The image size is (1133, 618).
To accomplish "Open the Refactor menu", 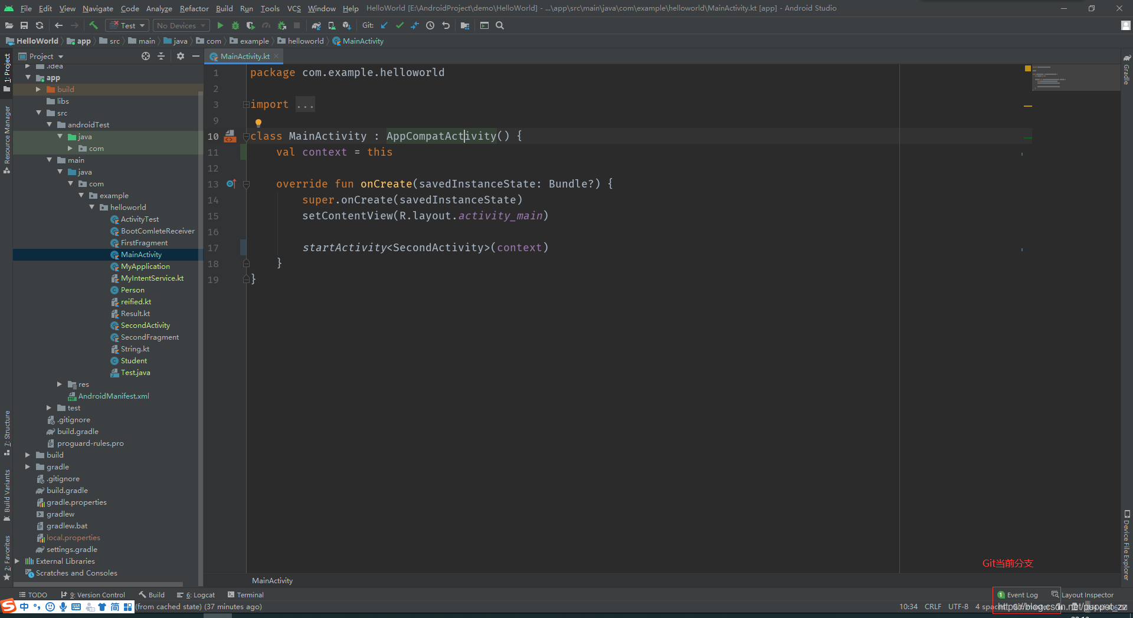I will (x=194, y=8).
